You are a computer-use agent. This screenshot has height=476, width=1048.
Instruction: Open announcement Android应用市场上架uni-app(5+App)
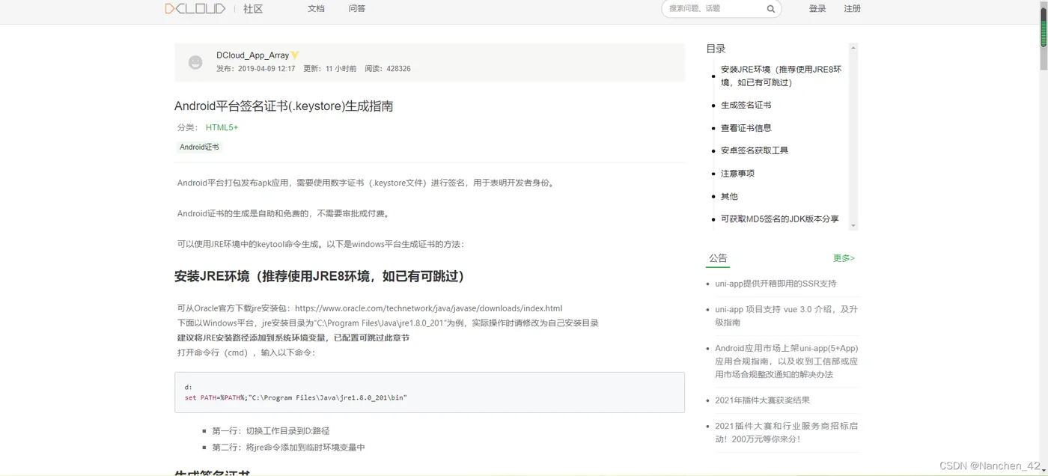pyautogui.click(x=786, y=361)
